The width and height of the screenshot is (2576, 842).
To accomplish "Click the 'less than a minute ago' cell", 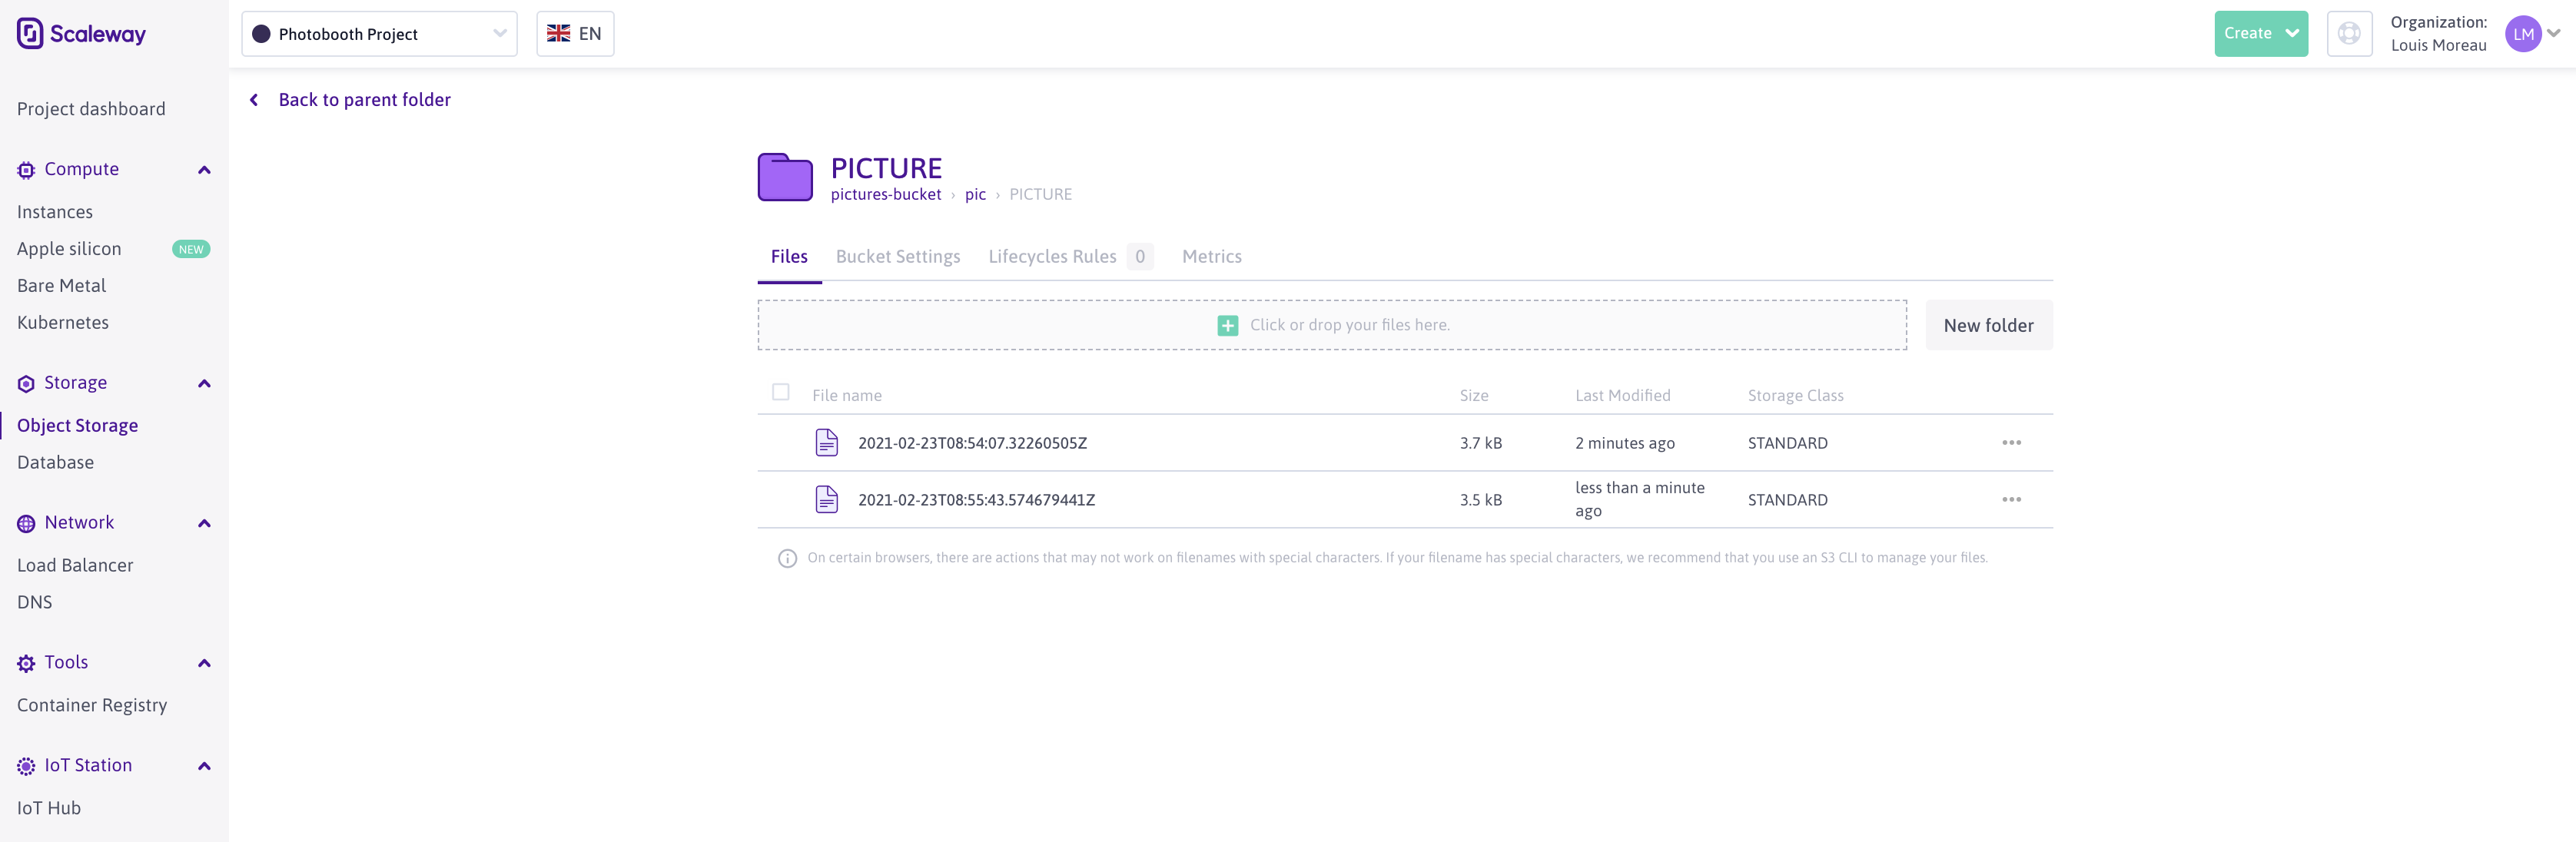I will (x=1639, y=499).
